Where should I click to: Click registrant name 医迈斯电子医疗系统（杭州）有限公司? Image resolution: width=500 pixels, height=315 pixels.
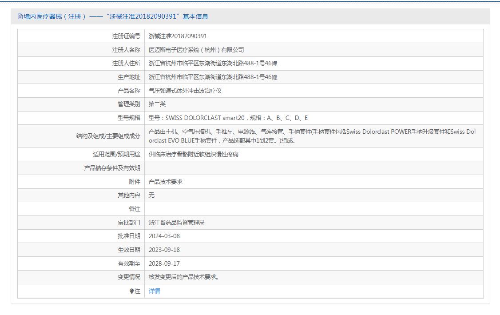tap(196, 50)
